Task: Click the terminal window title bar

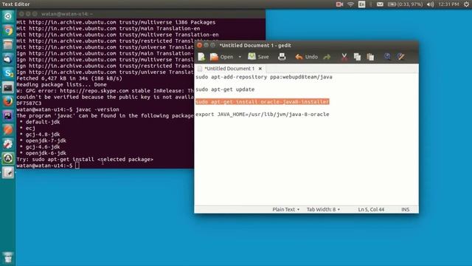Action: [x=141, y=14]
